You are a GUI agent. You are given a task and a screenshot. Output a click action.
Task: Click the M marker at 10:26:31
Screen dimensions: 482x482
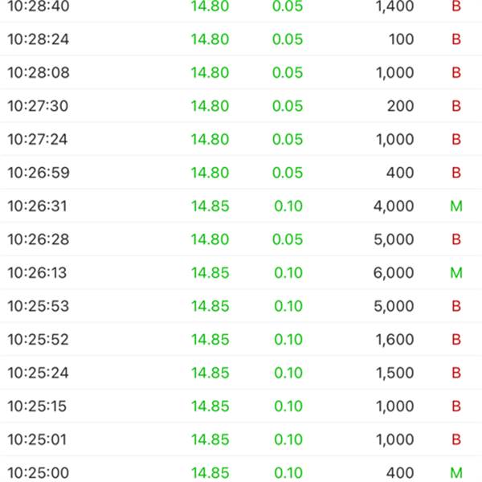coord(456,206)
